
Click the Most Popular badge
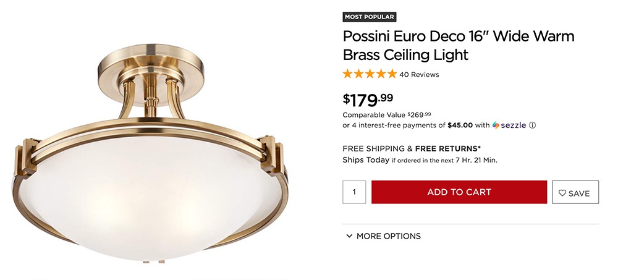coord(370,17)
